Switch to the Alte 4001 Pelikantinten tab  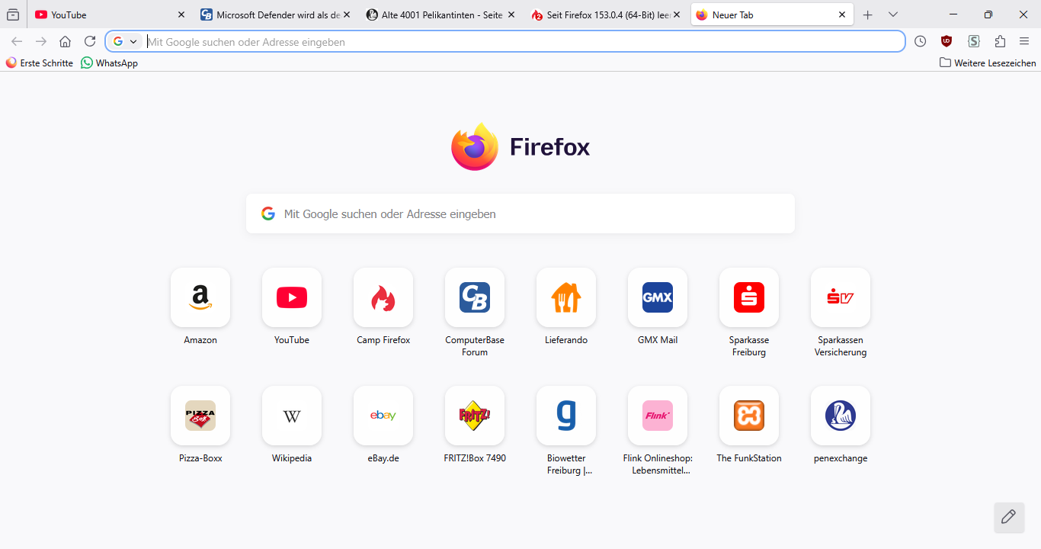tap(440, 14)
